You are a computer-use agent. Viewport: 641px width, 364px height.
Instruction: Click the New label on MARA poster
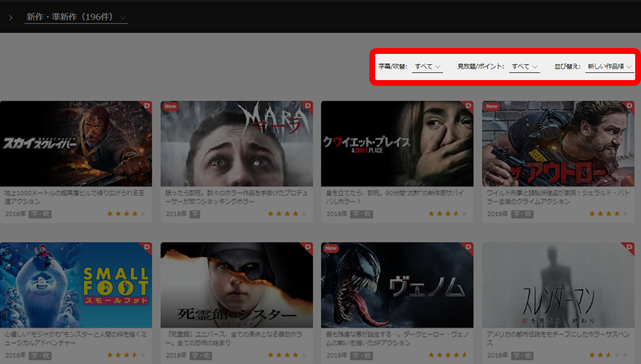tap(170, 106)
